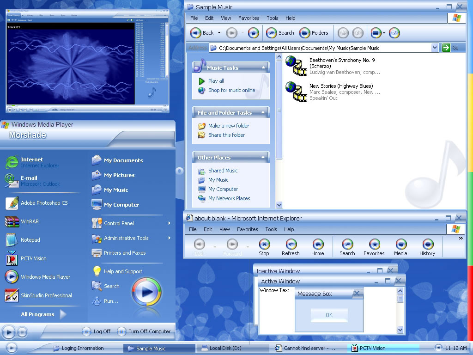Open My Pictures in start menu
The height and width of the screenshot is (355, 473).
click(113, 175)
